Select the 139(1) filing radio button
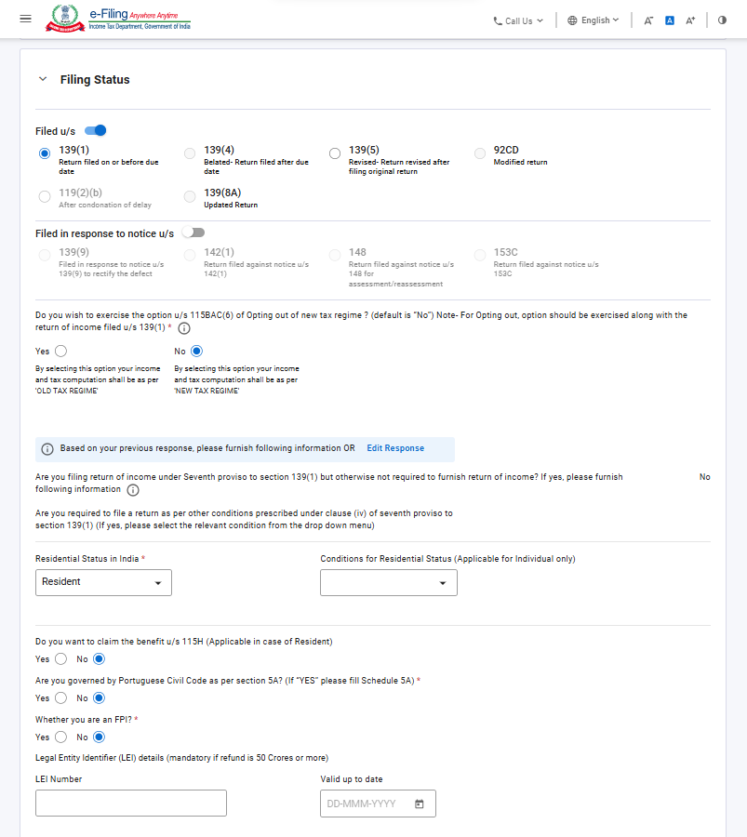The height and width of the screenshot is (837, 747). 45,153
